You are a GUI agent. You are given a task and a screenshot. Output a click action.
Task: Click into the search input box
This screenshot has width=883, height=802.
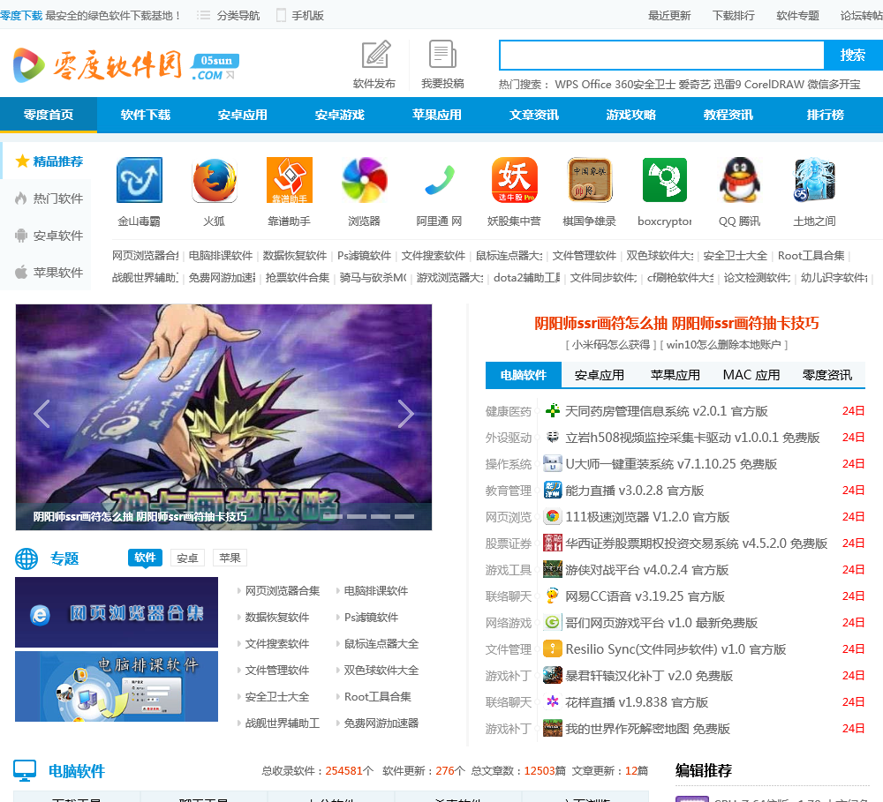point(661,56)
